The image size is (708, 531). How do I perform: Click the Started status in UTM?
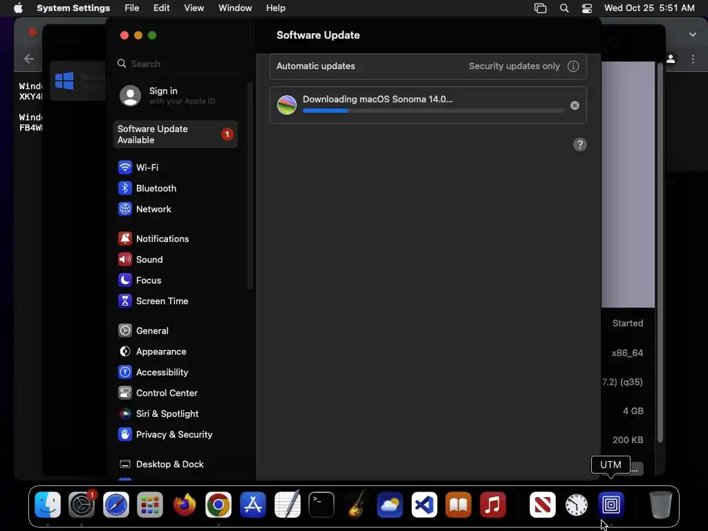point(628,324)
